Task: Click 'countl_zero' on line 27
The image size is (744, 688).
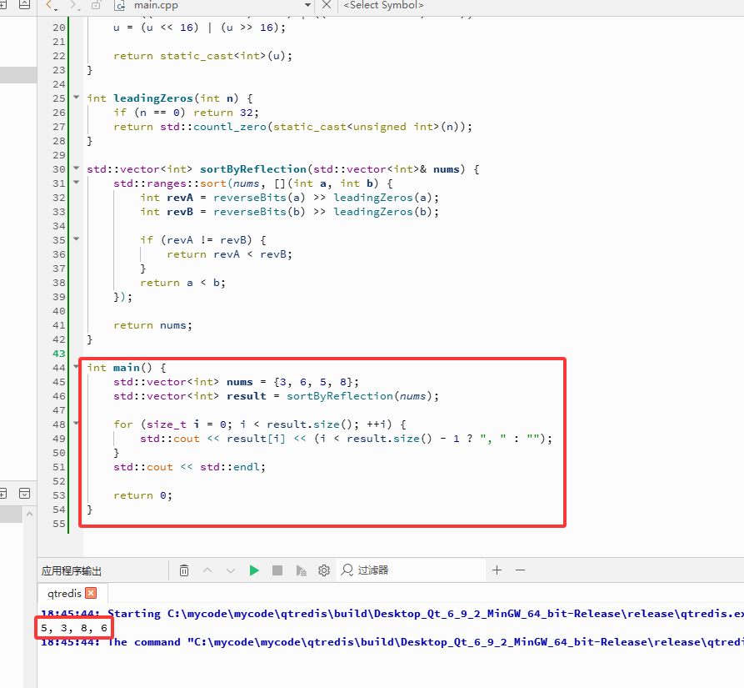Action: coord(230,127)
